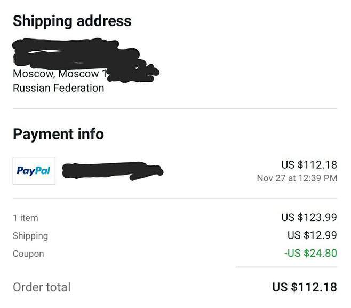The image size is (351, 308).
Task: Click the green -US $24.80 coupon discount
Action: [x=310, y=254]
